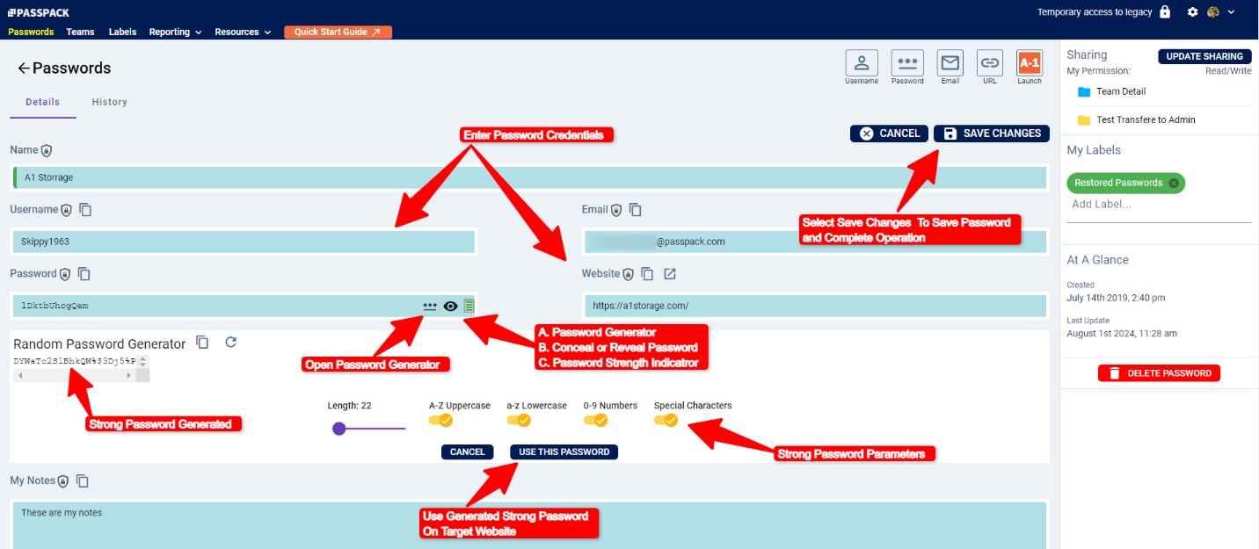Screen dimensions: 1259x549
Task: Click the Team Detail folder
Action: click(1111, 91)
